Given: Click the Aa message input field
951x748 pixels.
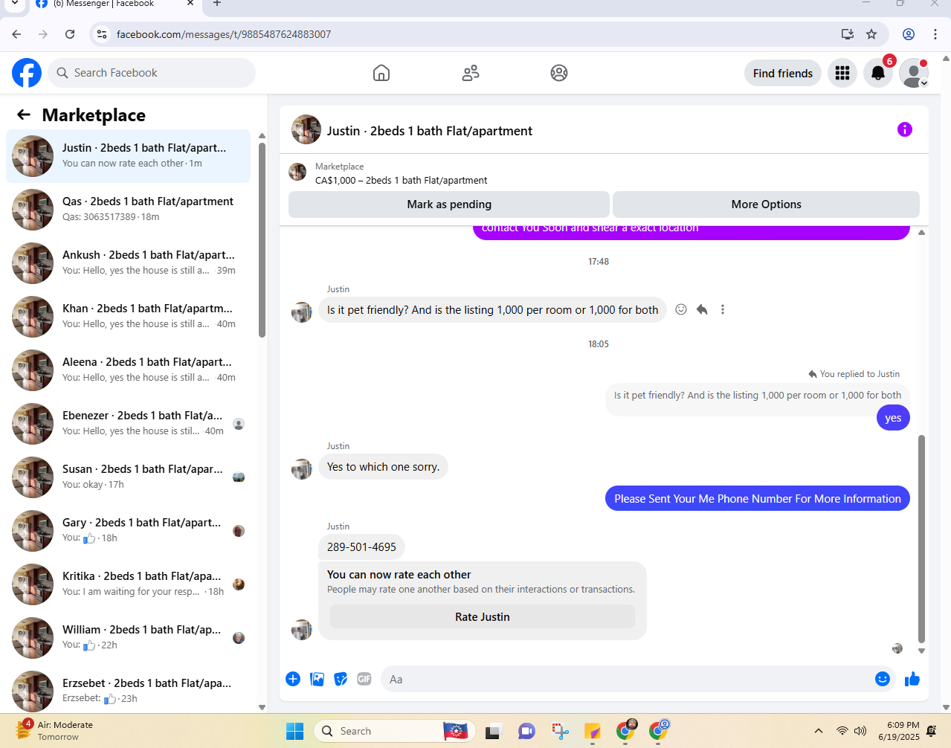Looking at the screenshot, I should click(x=628, y=679).
